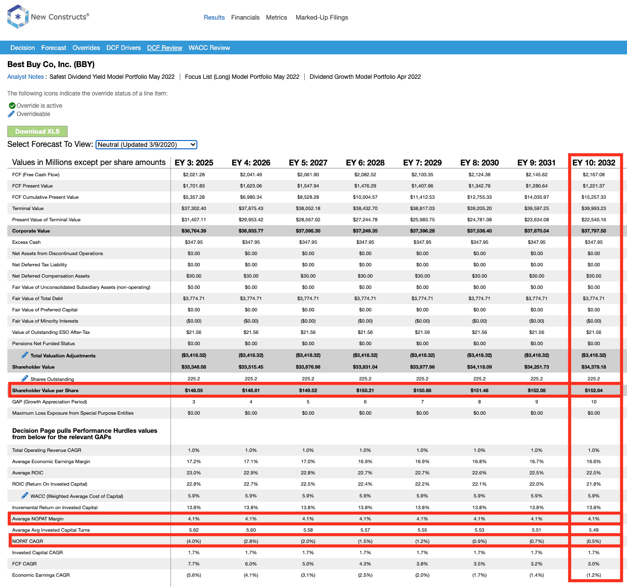
Task: Open Focus List (Long) Model Portfolio May 2022
Action: coord(242,77)
